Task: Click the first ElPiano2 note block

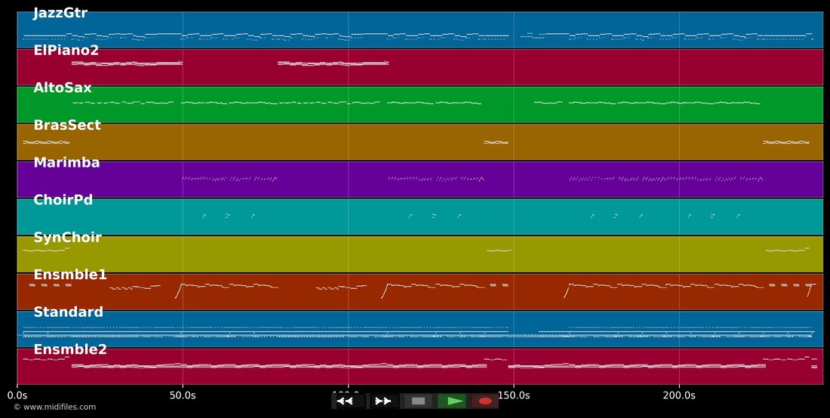Action: tap(127, 63)
